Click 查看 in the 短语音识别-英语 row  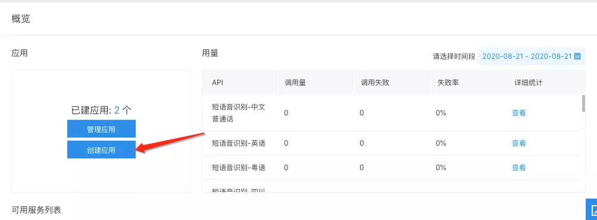click(518, 143)
